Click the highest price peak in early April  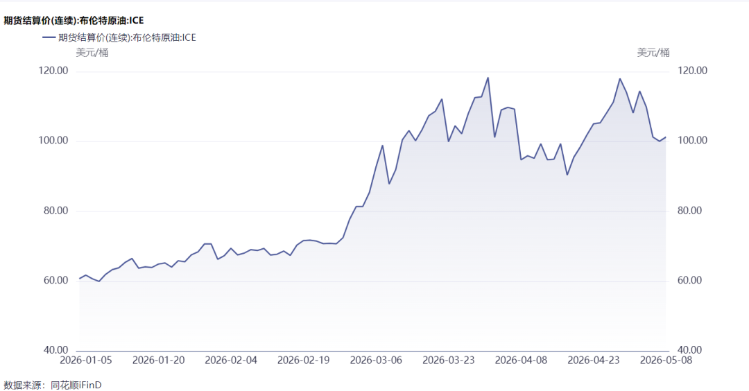point(488,78)
